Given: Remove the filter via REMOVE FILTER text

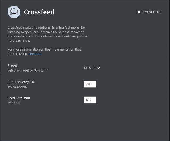Looking at the screenshot, I should [x=152, y=12].
